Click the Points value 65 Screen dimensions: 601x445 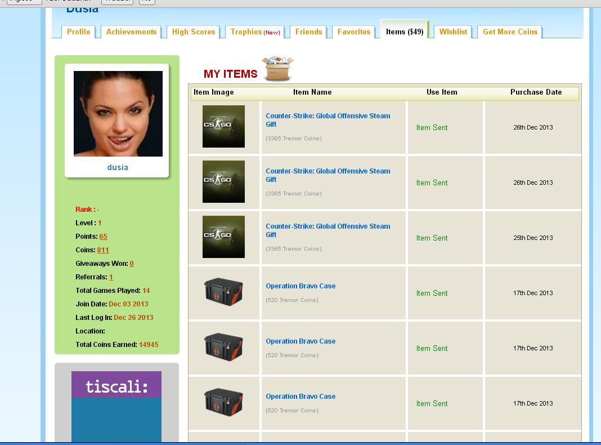point(103,237)
